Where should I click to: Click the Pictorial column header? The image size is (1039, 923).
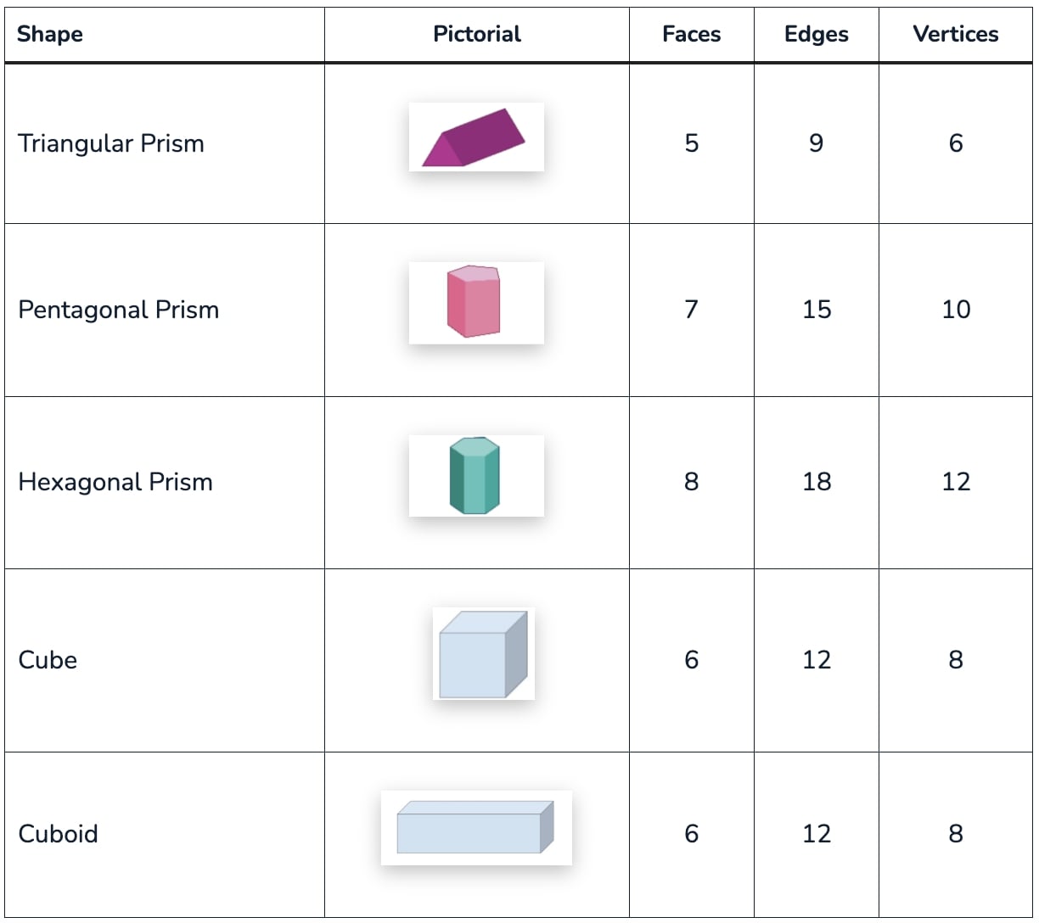(477, 34)
